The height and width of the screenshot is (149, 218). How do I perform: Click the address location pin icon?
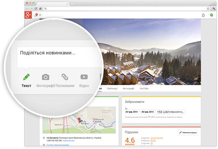point(44,138)
